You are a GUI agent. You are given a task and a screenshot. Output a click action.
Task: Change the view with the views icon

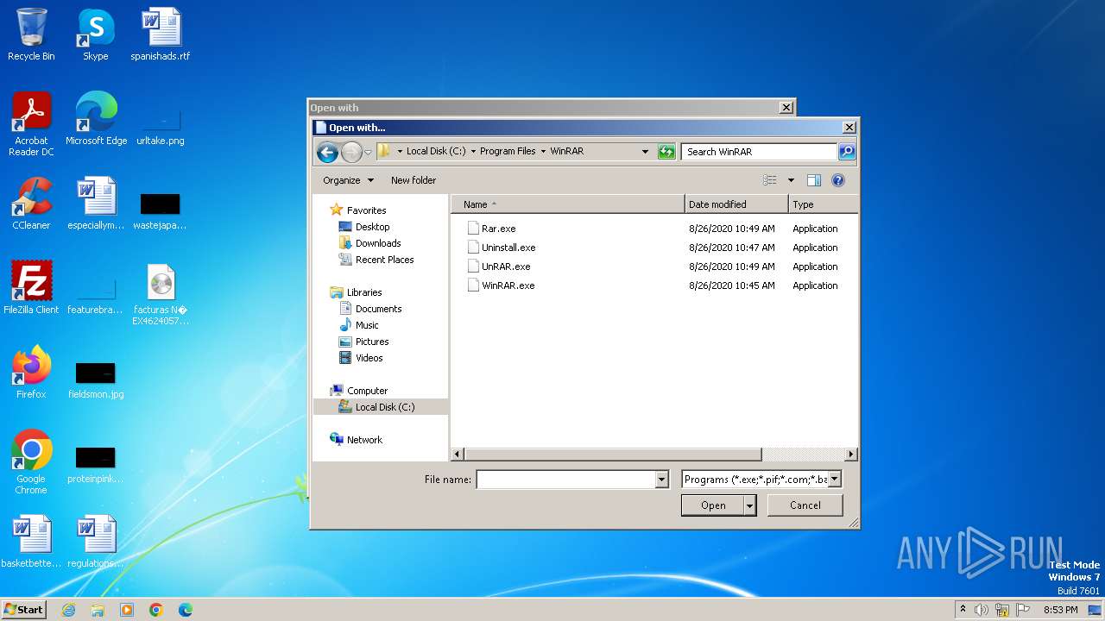point(770,180)
